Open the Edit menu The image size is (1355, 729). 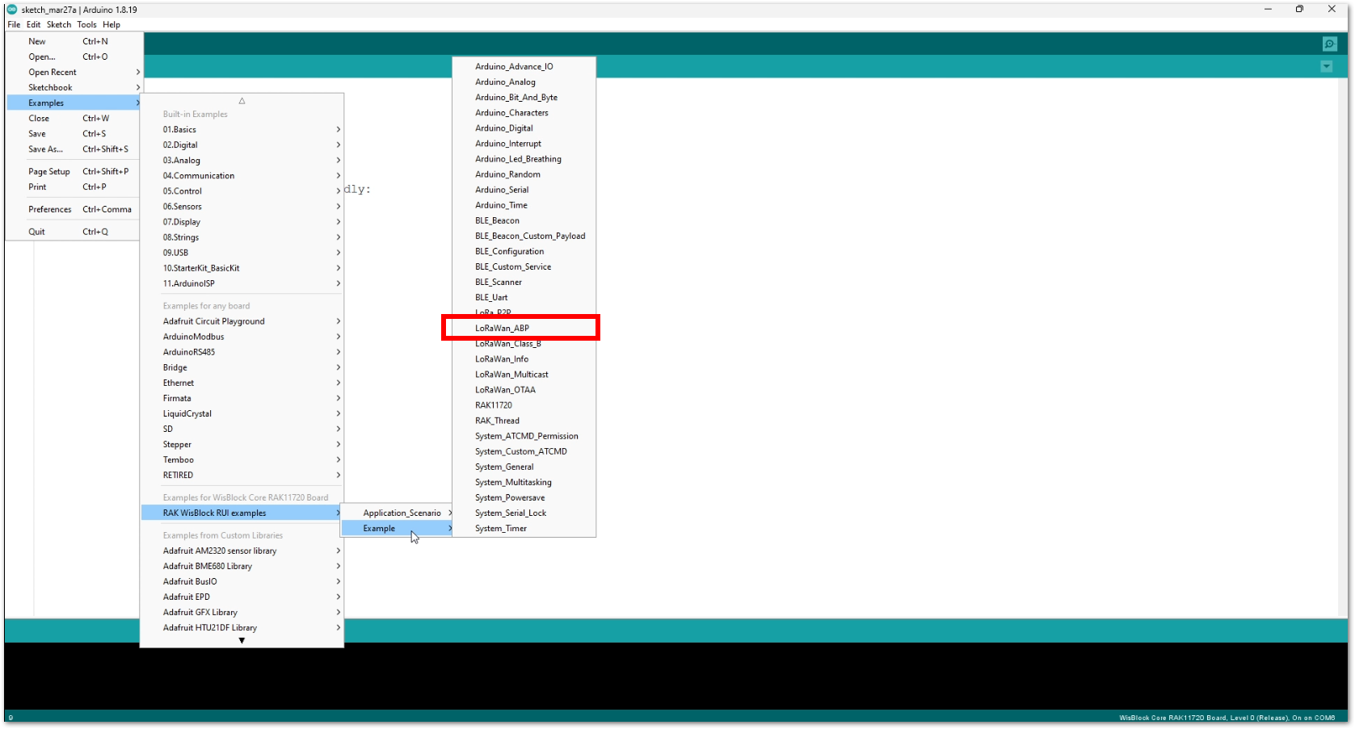click(33, 24)
